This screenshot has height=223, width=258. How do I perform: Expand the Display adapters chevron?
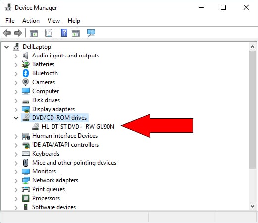pyautogui.click(x=16, y=110)
